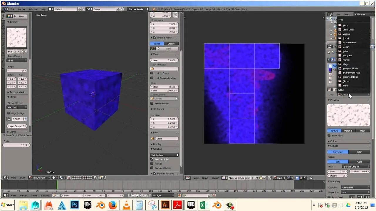Open the No Sync dropdown in timeline

[x=163, y=195]
